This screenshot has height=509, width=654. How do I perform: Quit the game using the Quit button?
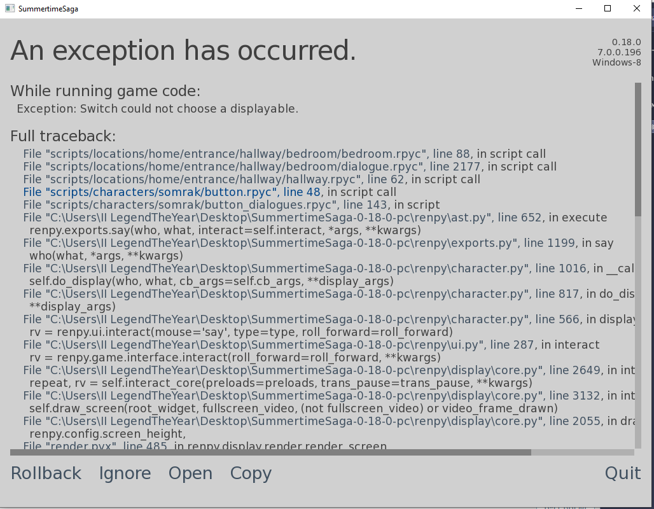pos(622,473)
